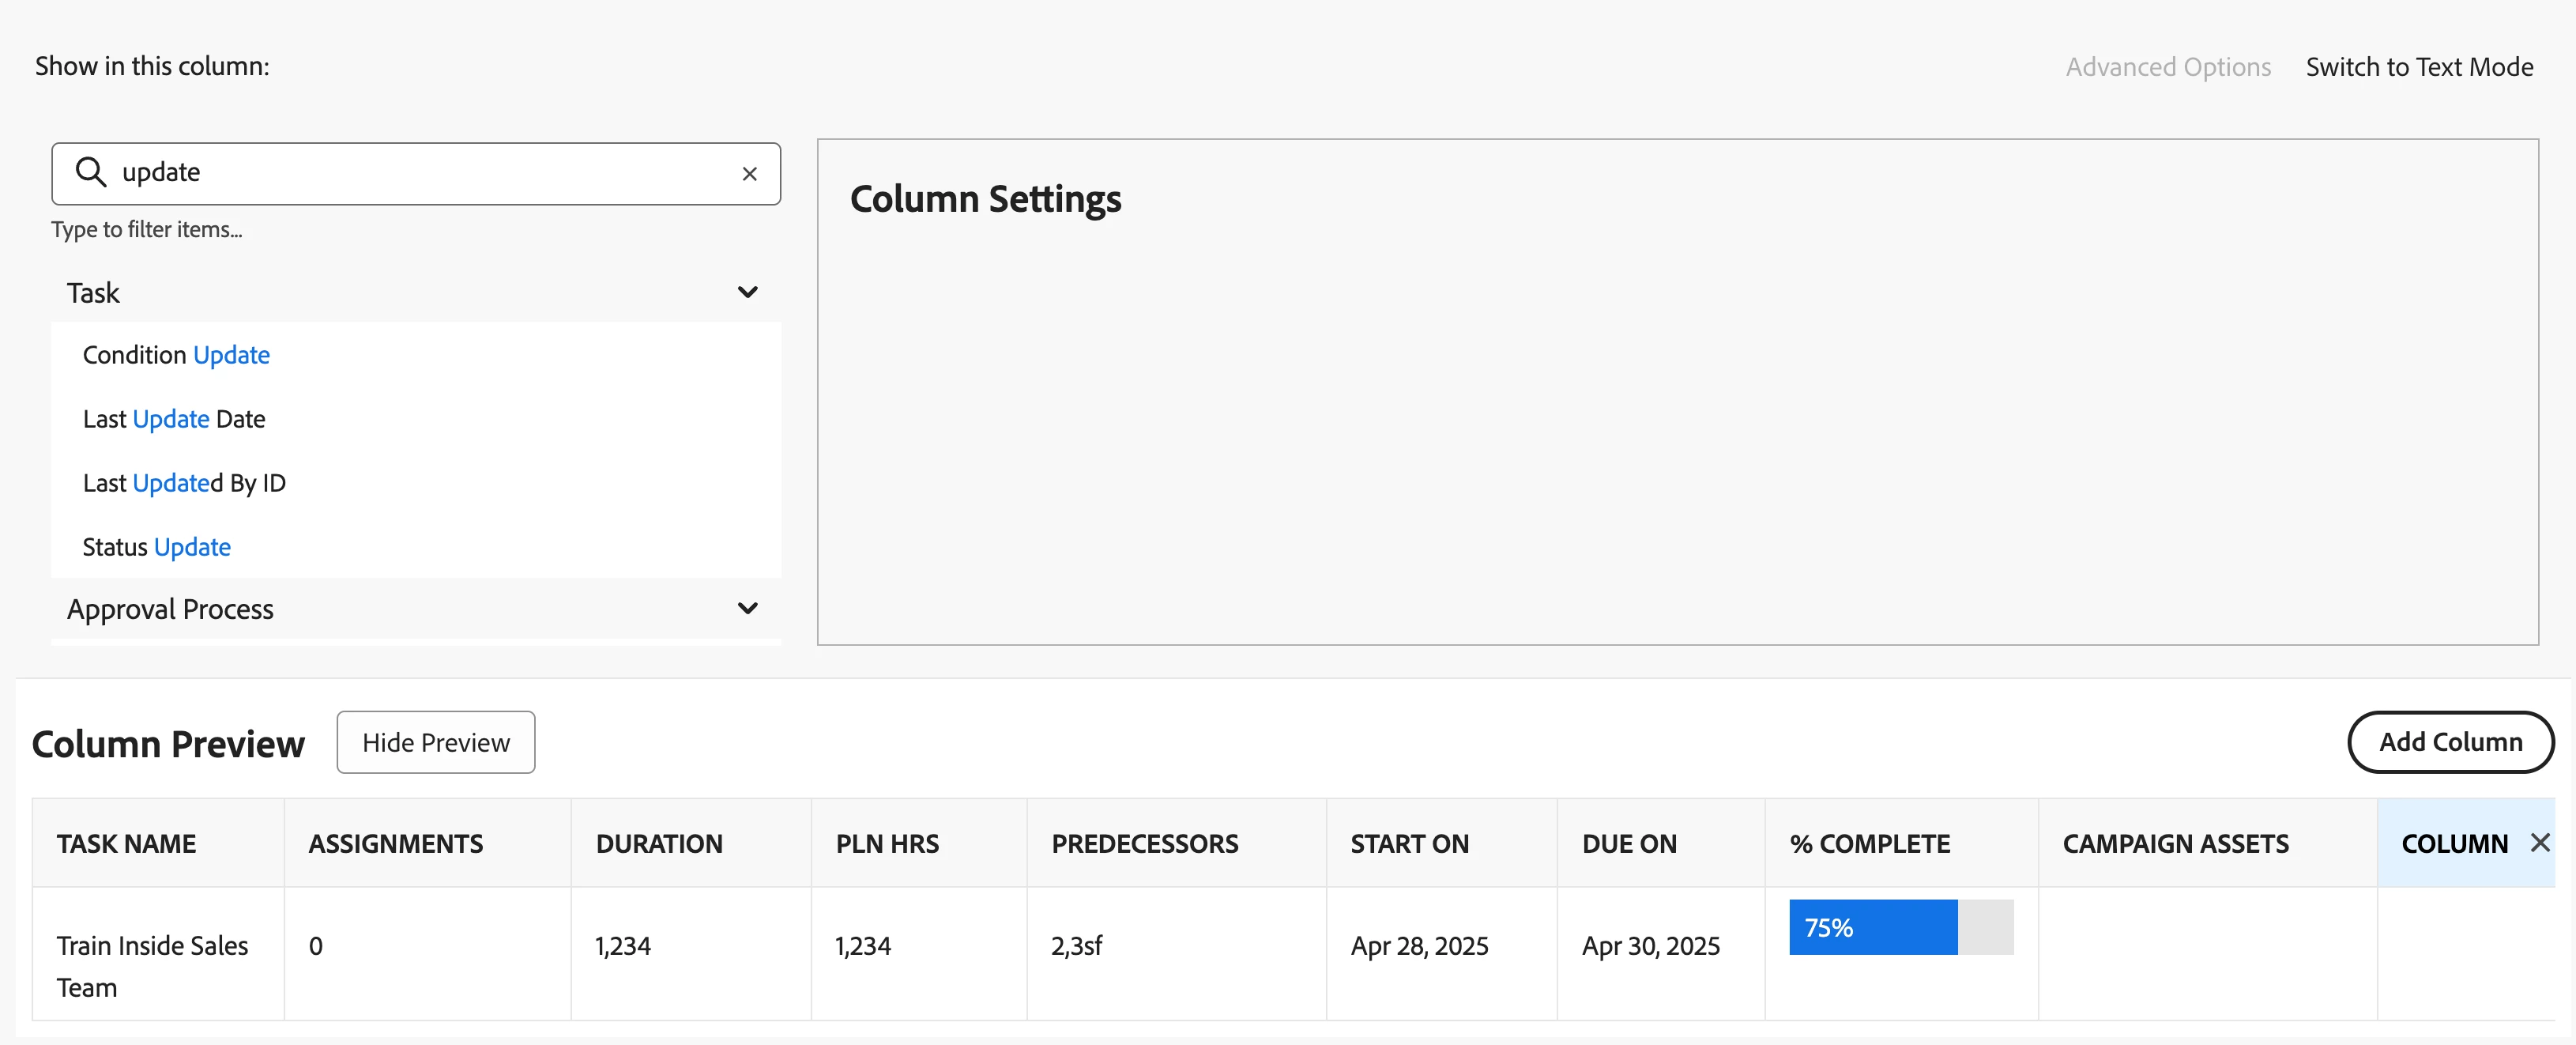The height and width of the screenshot is (1045, 2576).
Task: Click the CAMPAIGN ASSETS column header
Action: 2175,843
